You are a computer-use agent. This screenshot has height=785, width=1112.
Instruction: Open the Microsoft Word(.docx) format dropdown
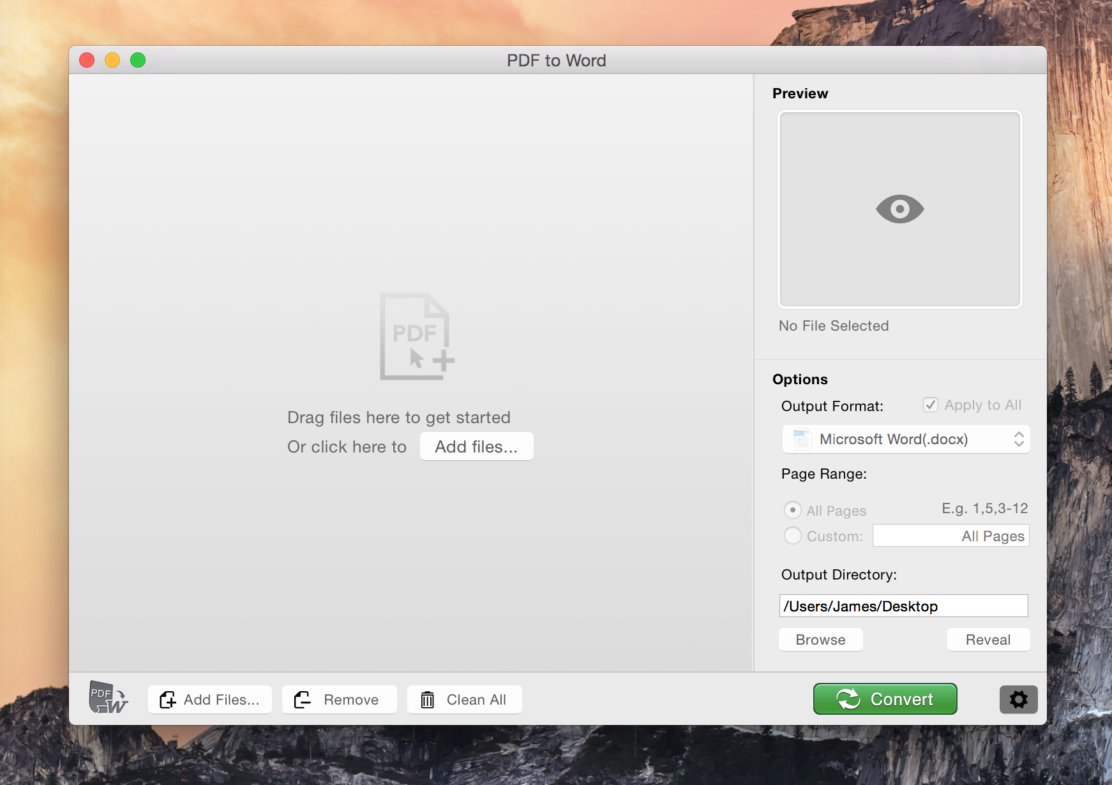(906, 439)
